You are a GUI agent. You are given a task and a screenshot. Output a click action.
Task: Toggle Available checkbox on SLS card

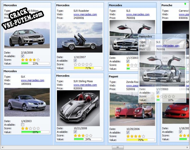point(128,61)
